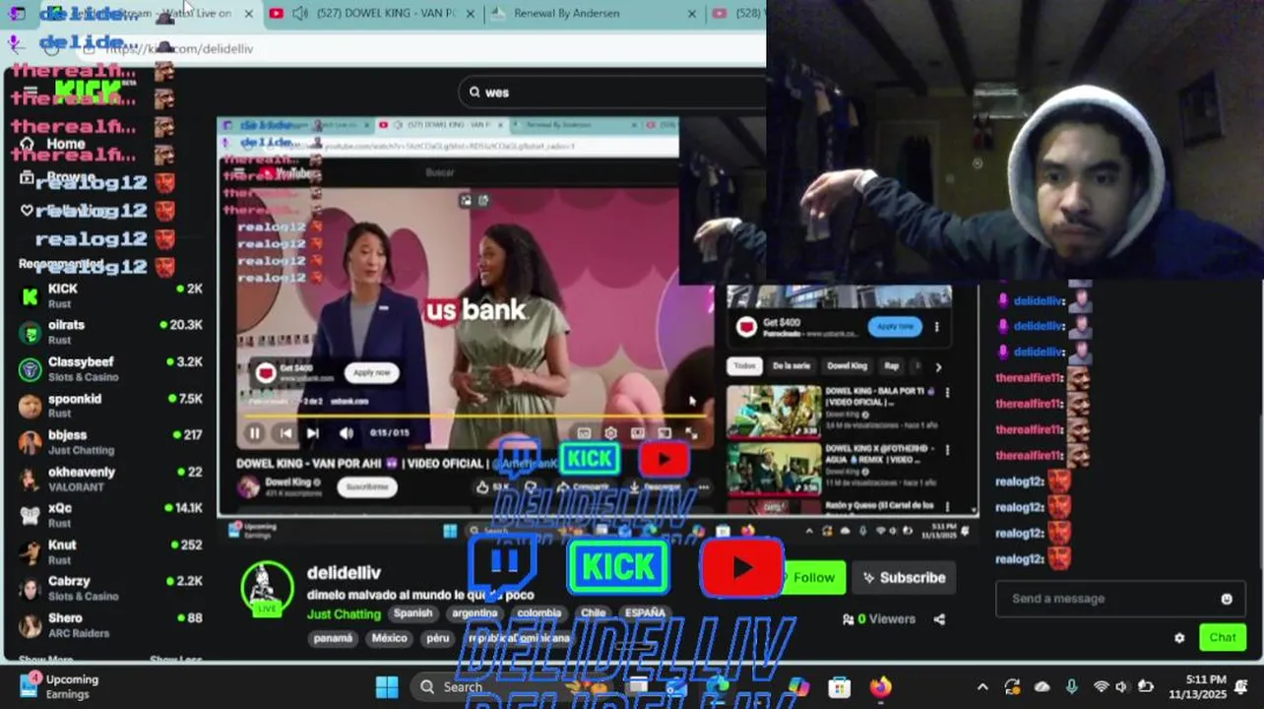Click the share stream icon
The image size is (1264, 709).
click(x=939, y=619)
